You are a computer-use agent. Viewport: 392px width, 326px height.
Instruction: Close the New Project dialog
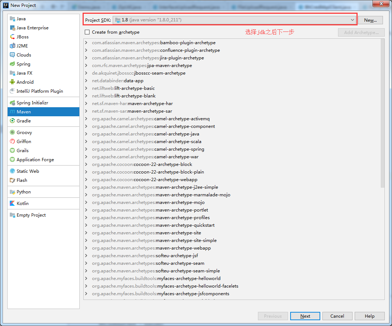pos(381,4)
